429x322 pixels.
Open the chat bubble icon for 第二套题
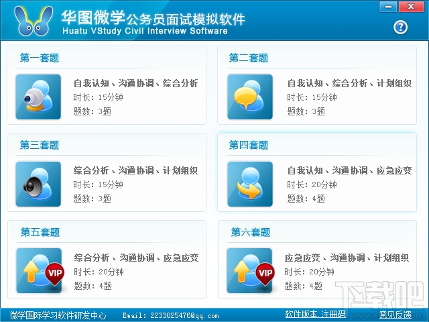point(250,97)
